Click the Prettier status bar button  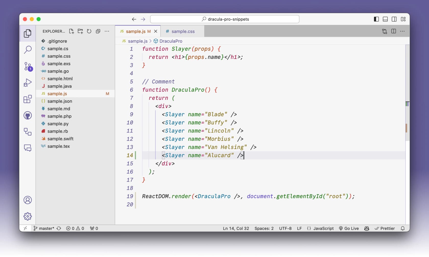click(x=385, y=228)
